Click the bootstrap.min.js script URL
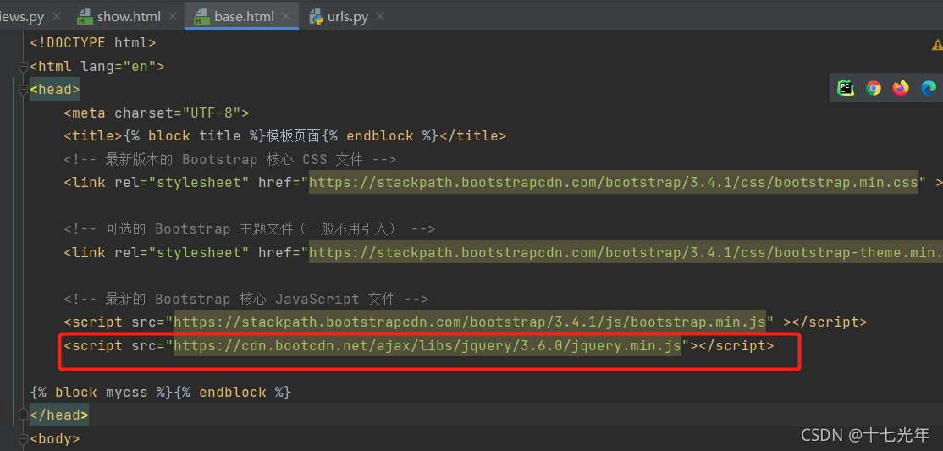Viewport: 943px width, 451px height. coord(470,322)
